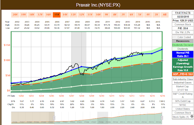Click the FAST FACTS header
Viewport: 194px width, 125px height.
click(183, 13)
